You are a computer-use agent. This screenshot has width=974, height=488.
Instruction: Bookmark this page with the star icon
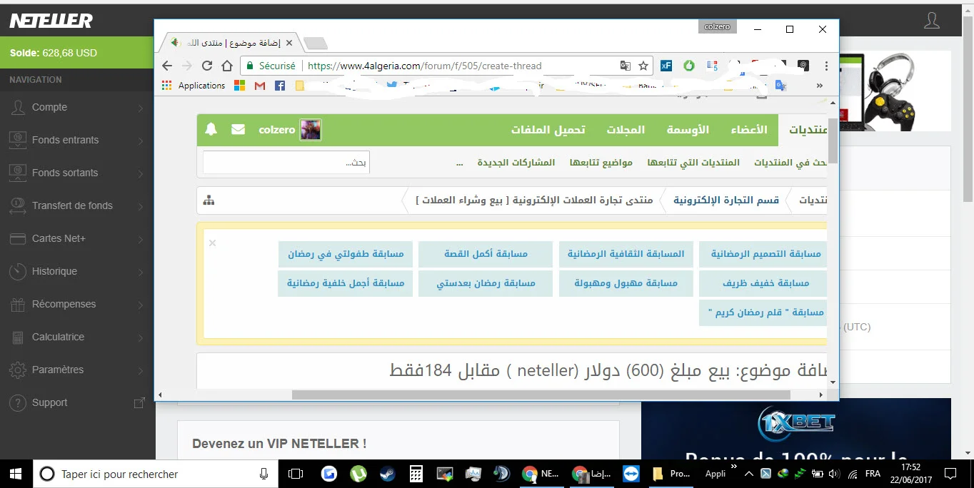coord(643,66)
